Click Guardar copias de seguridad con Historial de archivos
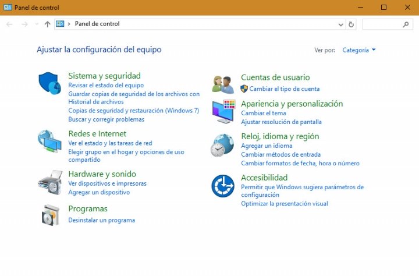 coord(134,98)
